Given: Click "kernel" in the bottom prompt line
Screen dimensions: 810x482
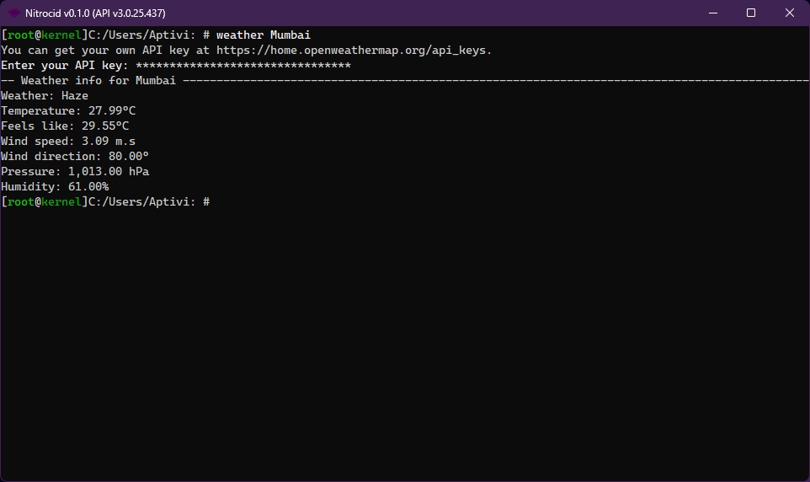Looking at the screenshot, I should pos(61,202).
